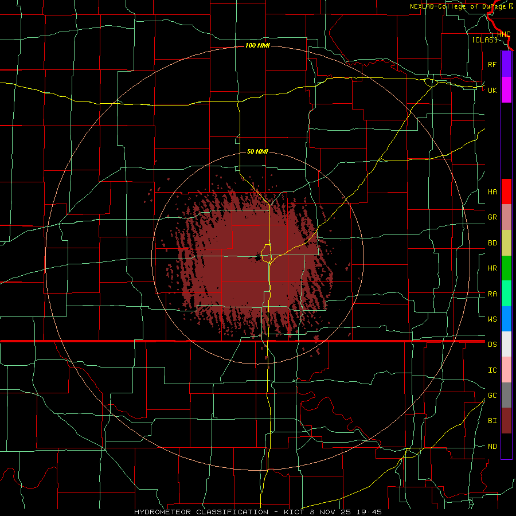Select the WS blue legend swatch

click(x=506, y=319)
